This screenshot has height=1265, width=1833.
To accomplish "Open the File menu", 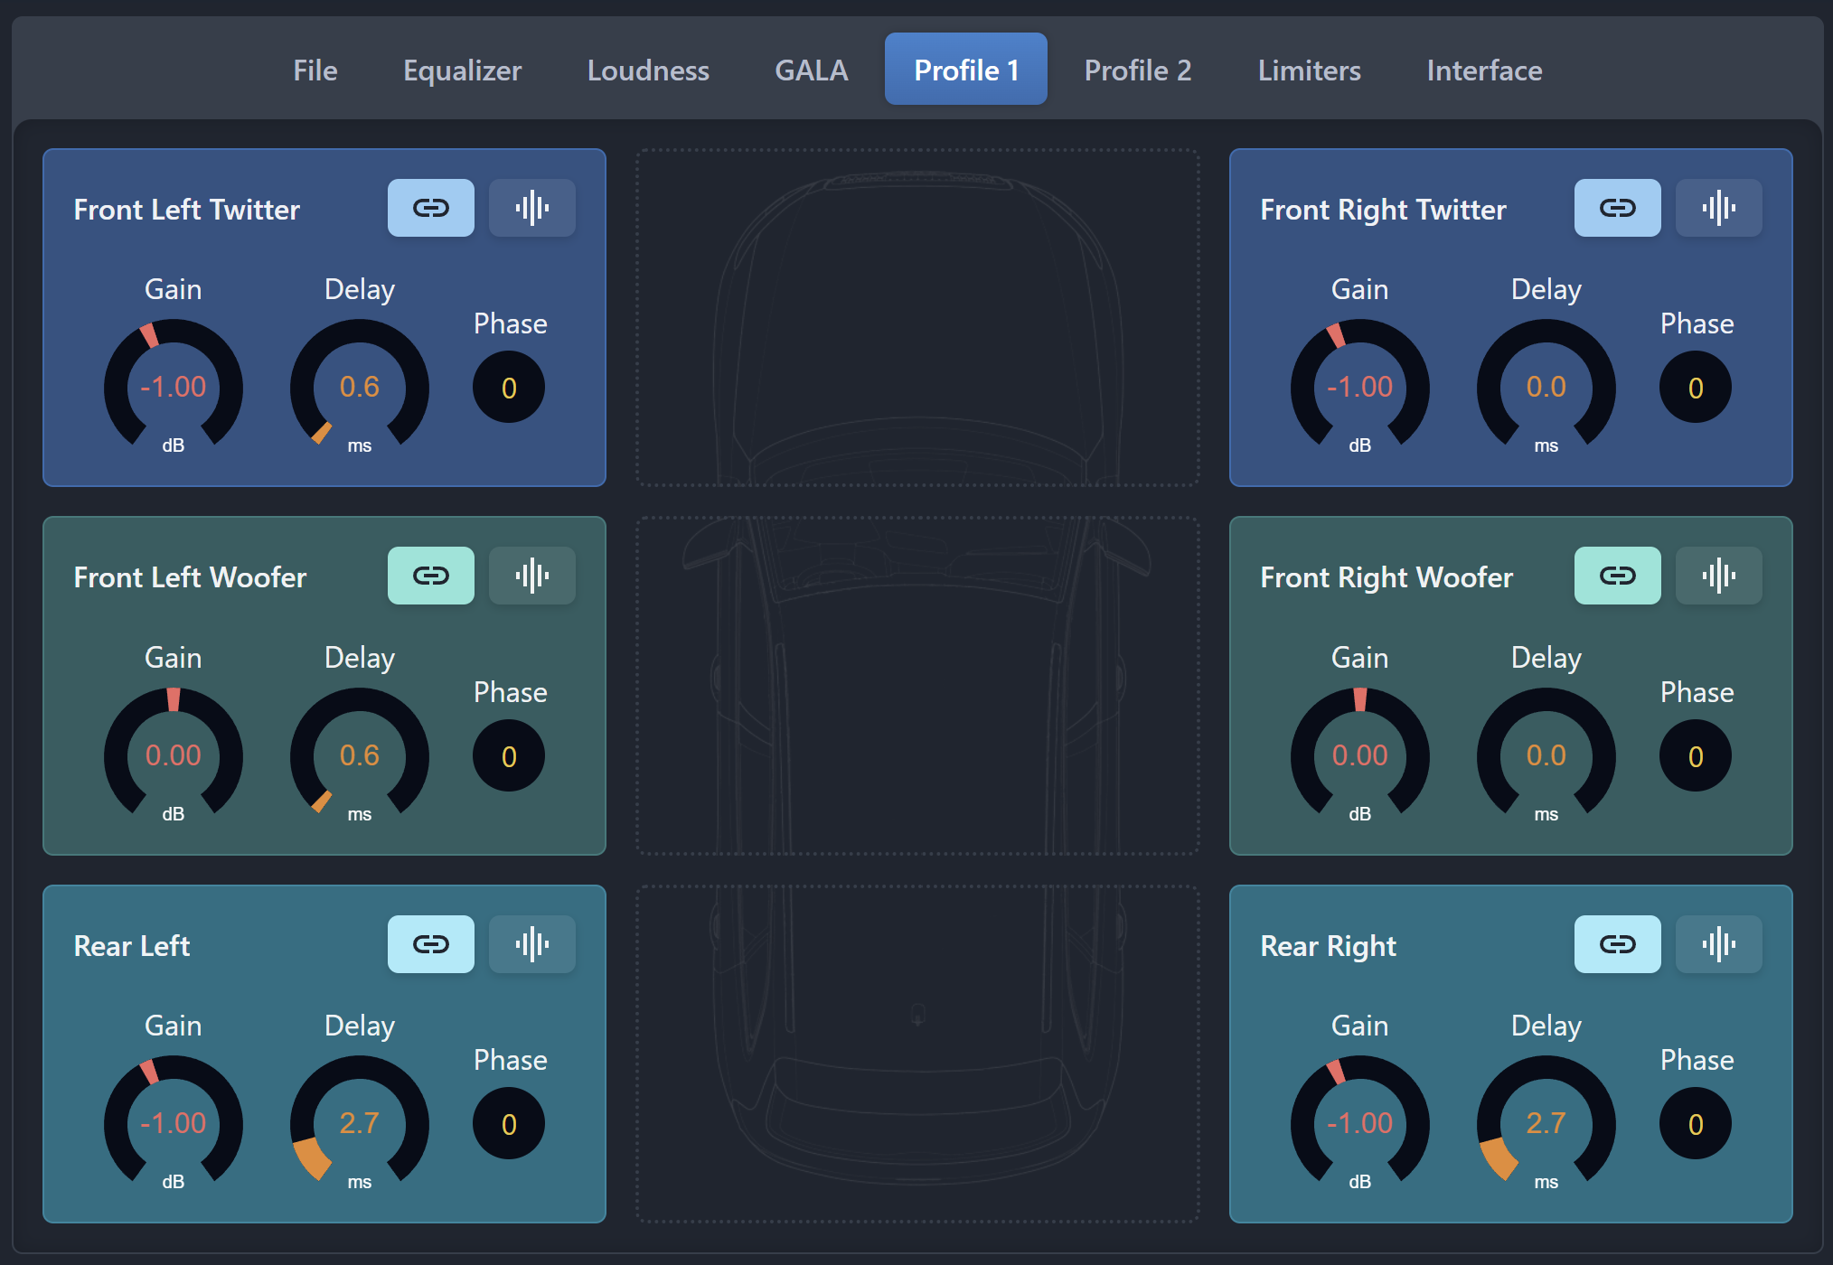I will point(315,70).
